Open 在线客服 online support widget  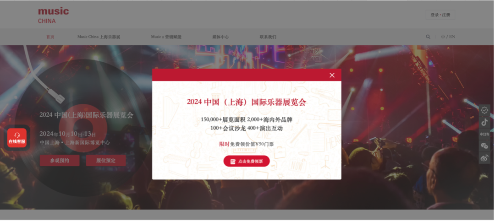(x=17, y=138)
